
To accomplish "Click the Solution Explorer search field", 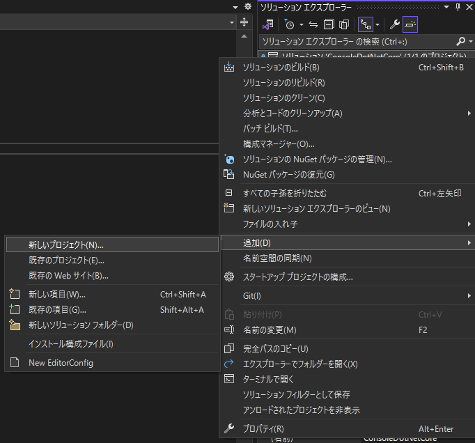I will (x=357, y=42).
